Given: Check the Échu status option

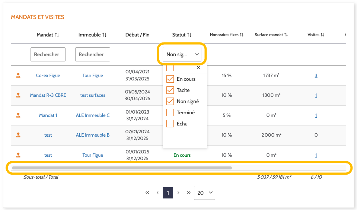Looking at the screenshot, I should 170,124.
